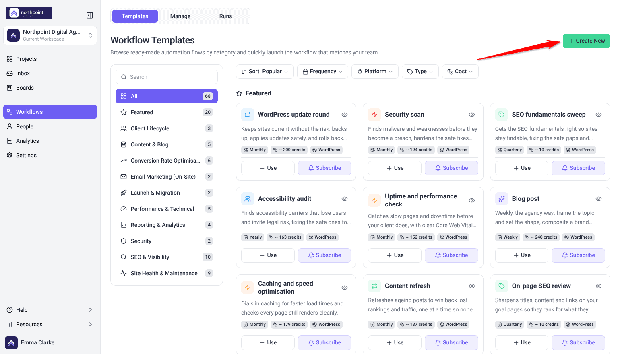This screenshot has height=354, width=620.
Task: Click the template Search field
Action: [167, 77]
